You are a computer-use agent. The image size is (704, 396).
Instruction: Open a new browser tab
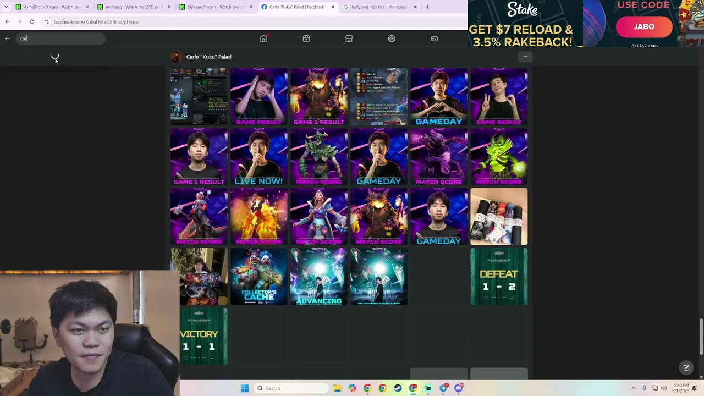[427, 7]
